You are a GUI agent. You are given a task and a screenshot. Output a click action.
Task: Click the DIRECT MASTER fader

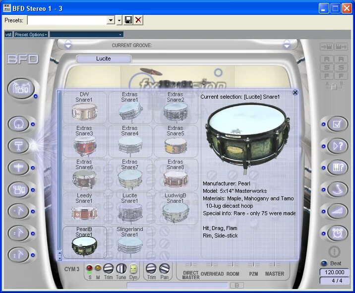(191, 264)
